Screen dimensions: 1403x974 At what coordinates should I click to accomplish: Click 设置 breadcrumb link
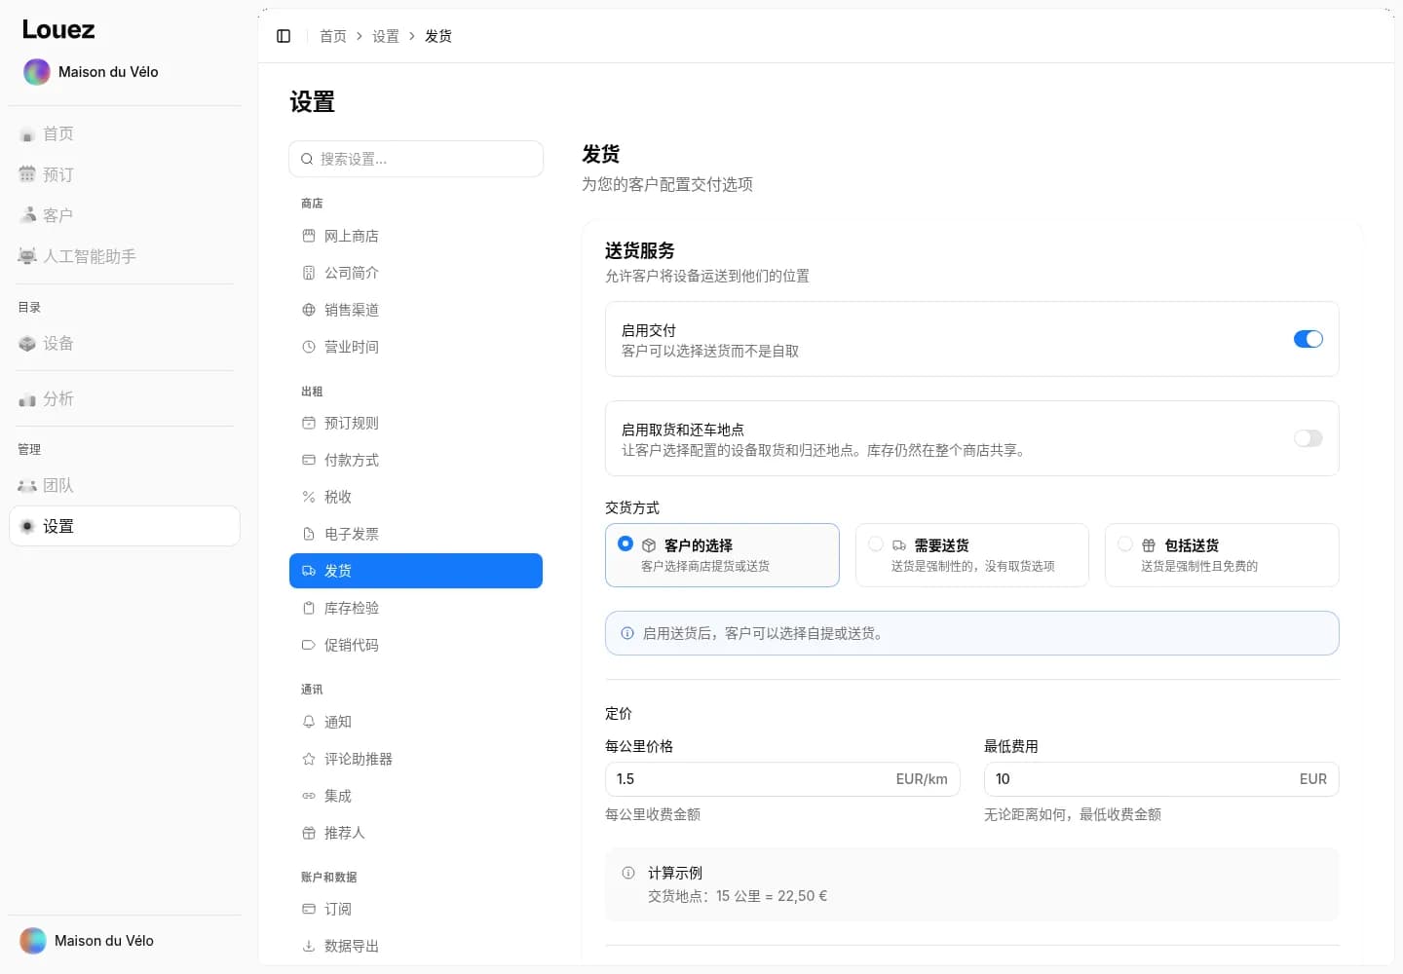[386, 36]
